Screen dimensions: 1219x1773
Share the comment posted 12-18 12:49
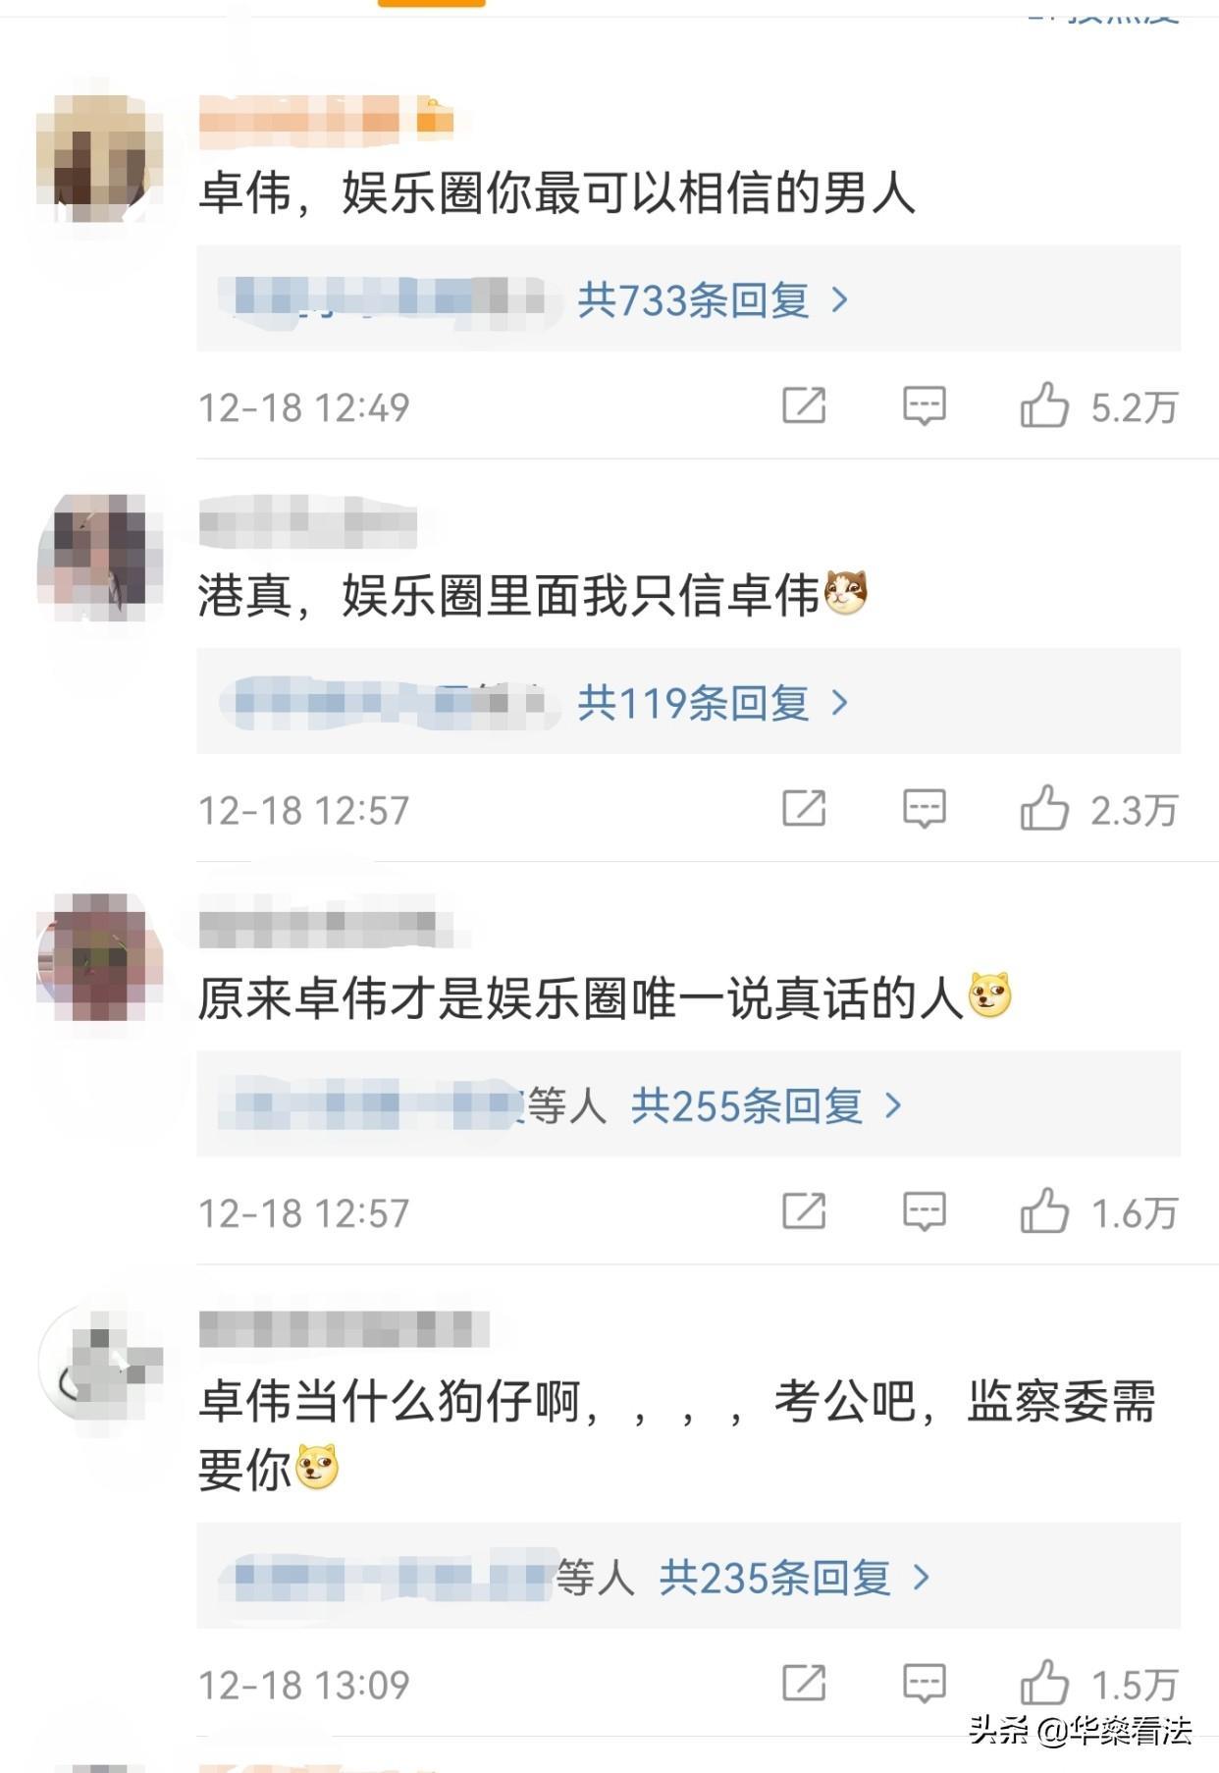(804, 405)
